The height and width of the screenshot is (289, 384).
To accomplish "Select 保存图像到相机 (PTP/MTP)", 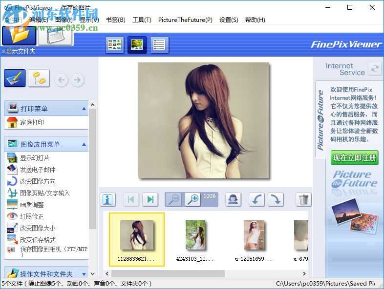I will pos(46,251).
